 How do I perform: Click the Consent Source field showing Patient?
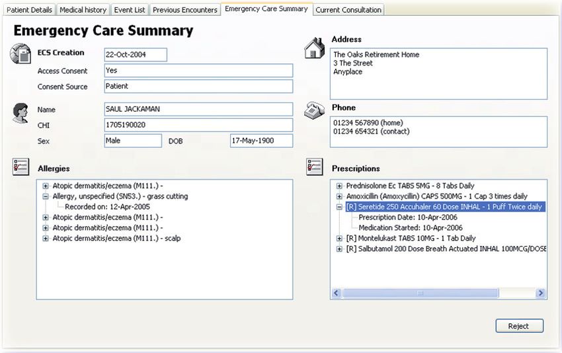pos(198,87)
